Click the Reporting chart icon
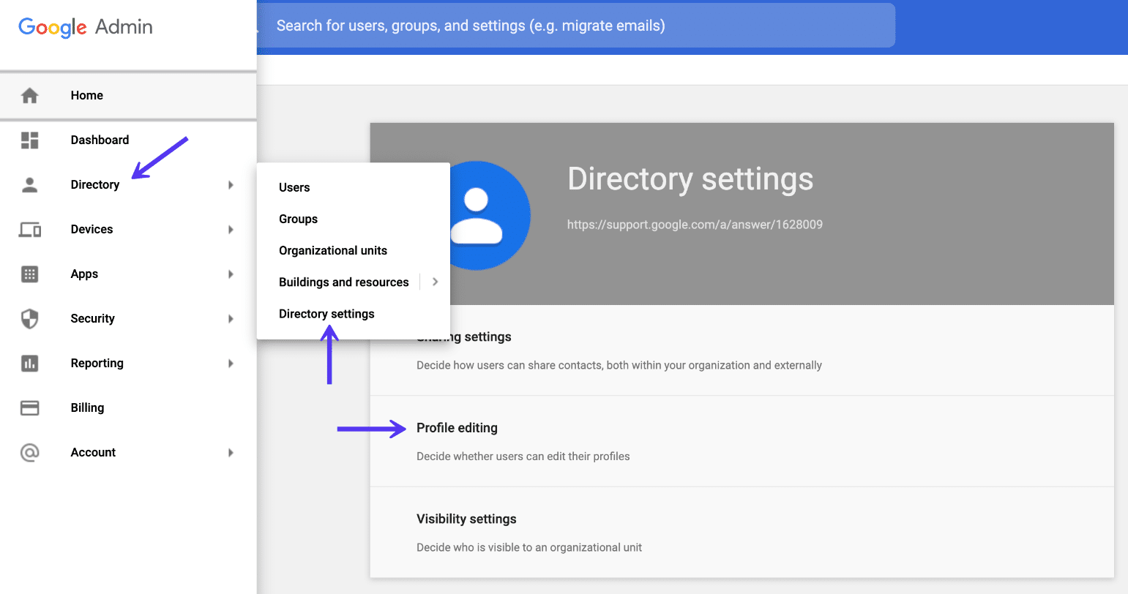Image resolution: width=1128 pixels, height=594 pixels. coord(29,363)
